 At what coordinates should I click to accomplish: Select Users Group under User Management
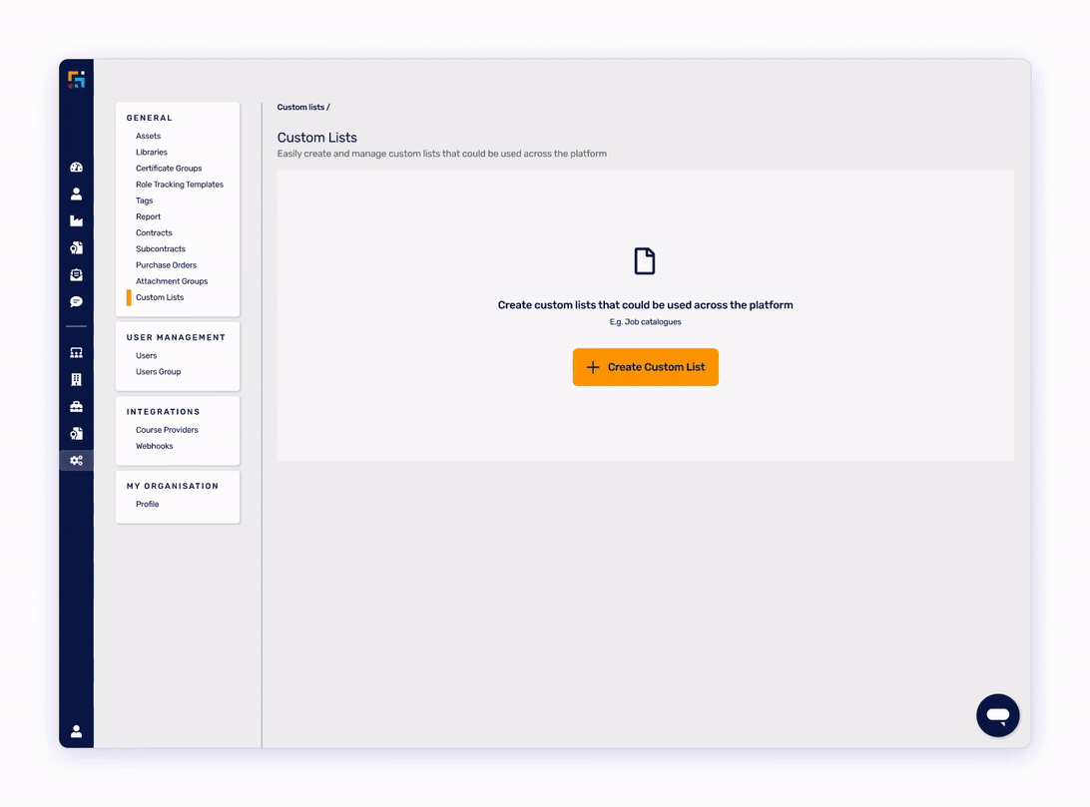coord(158,372)
